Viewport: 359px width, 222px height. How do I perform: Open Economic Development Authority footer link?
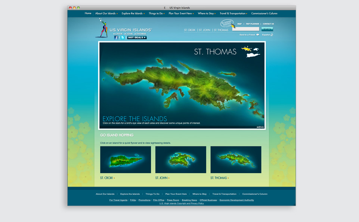pyautogui.click(x=236, y=200)
